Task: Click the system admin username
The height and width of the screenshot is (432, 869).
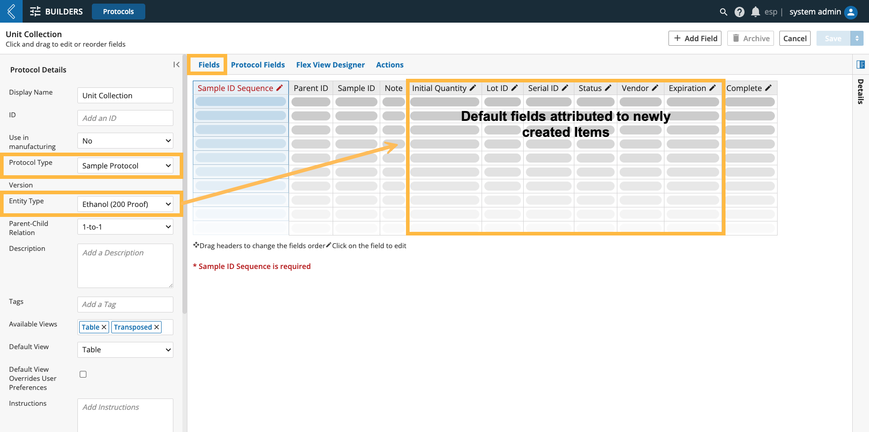Action: tap(815, 12)
